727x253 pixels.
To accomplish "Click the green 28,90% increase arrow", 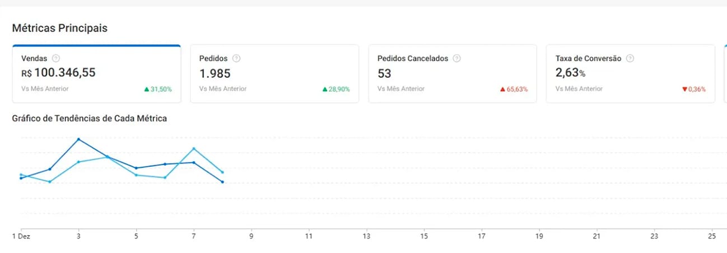I will (x=325, y=89).
